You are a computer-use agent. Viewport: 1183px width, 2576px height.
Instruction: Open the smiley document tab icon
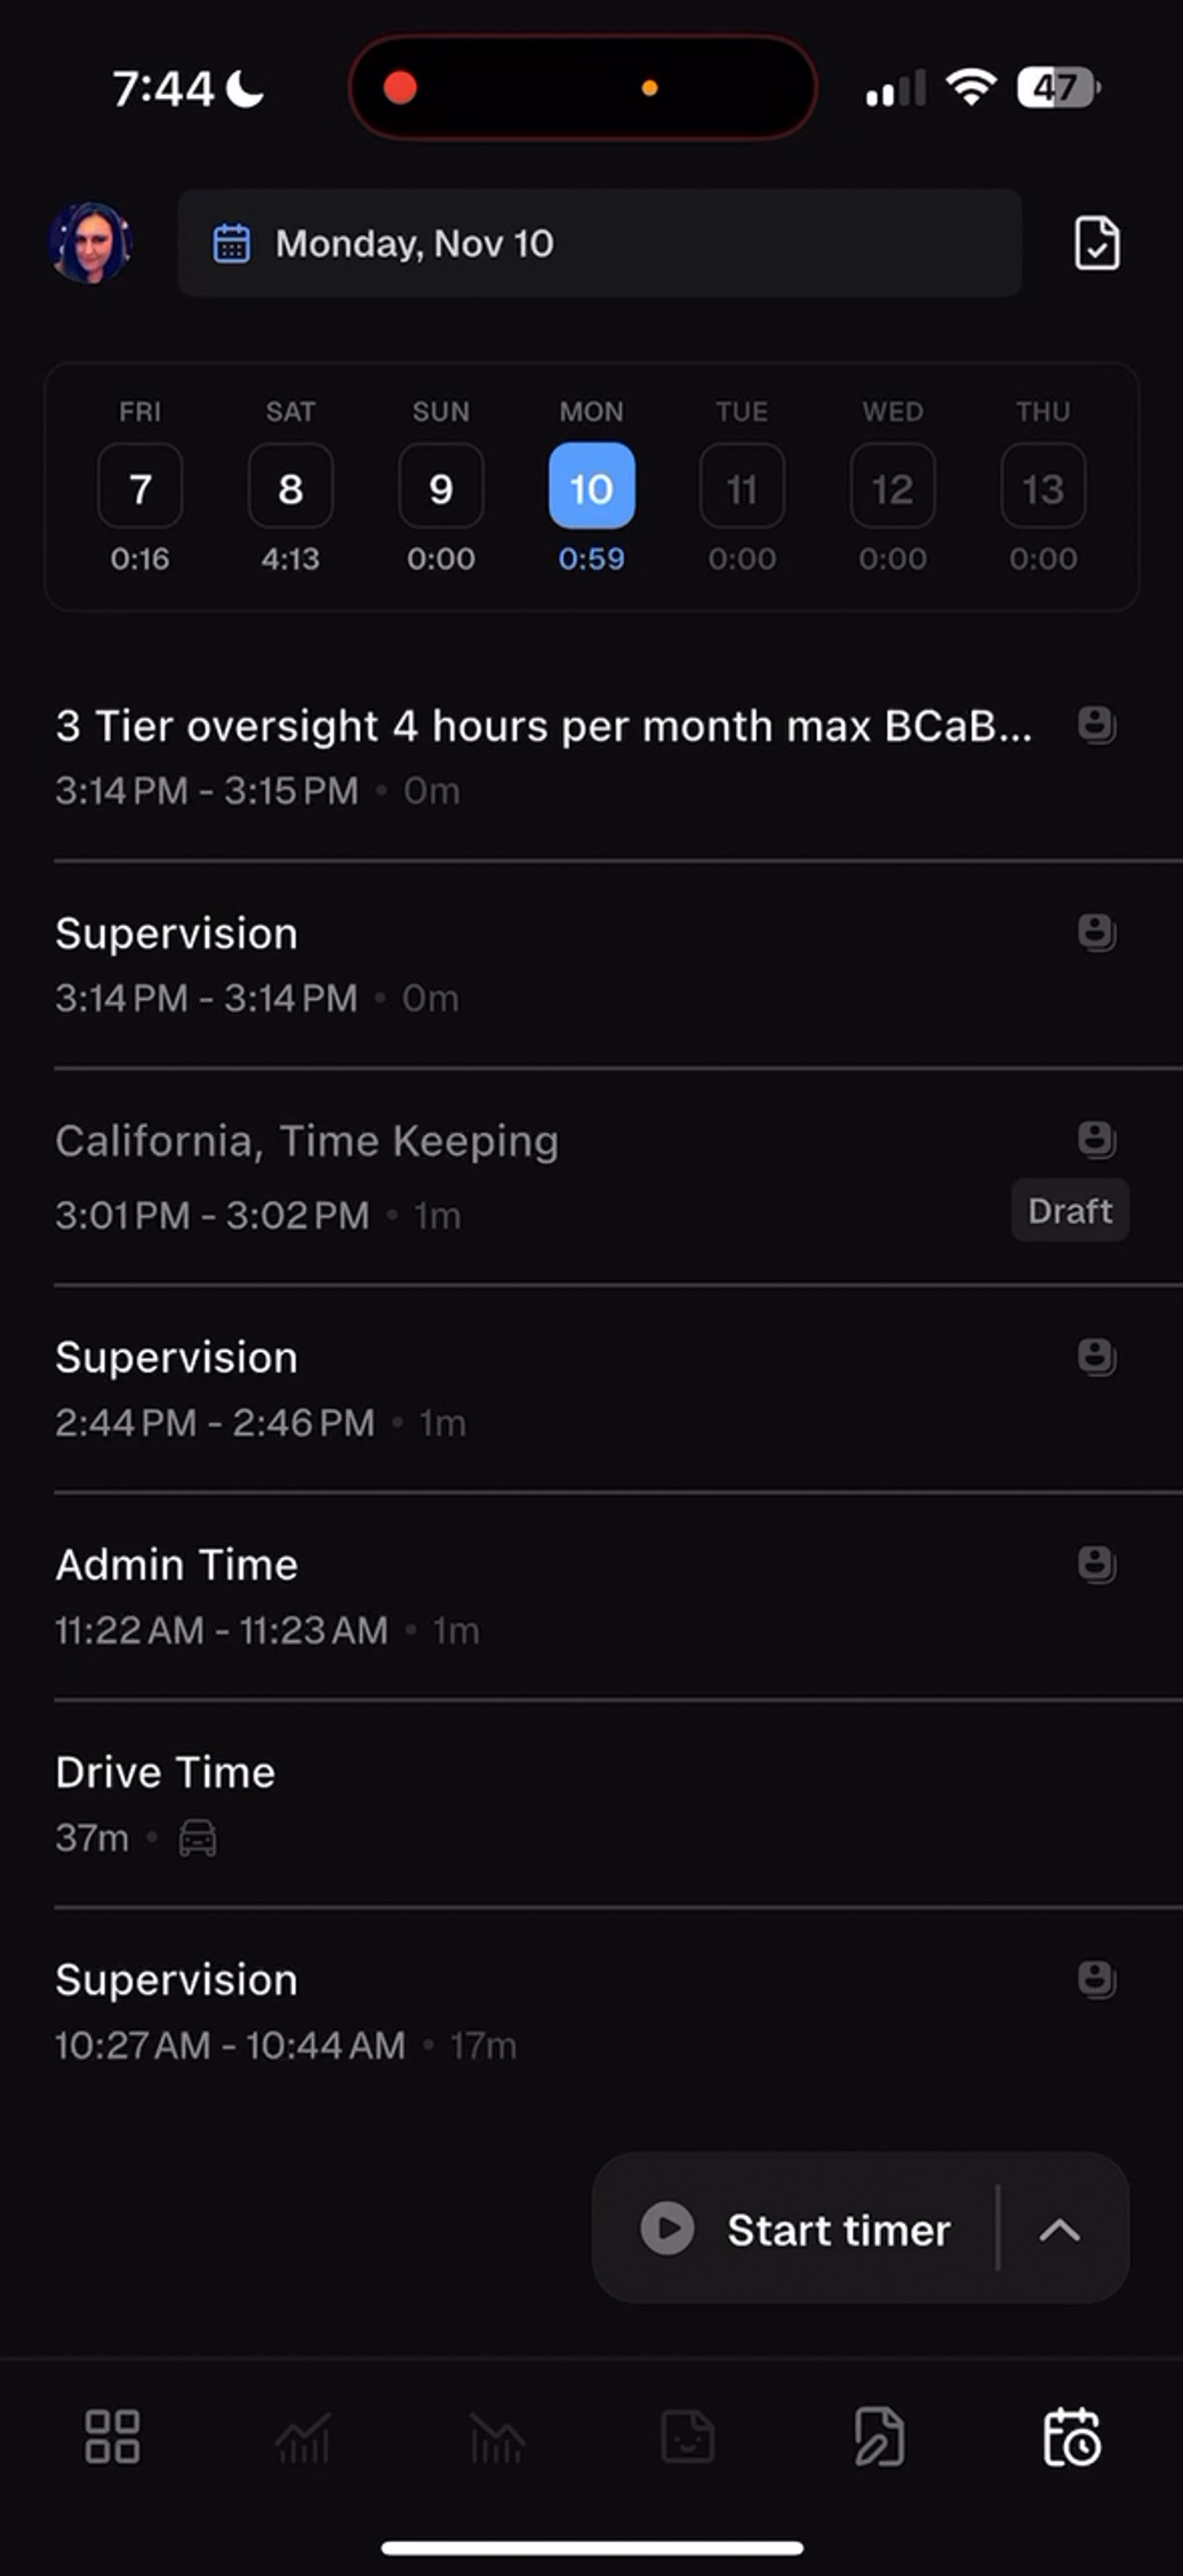click(x=688, y=2436)
